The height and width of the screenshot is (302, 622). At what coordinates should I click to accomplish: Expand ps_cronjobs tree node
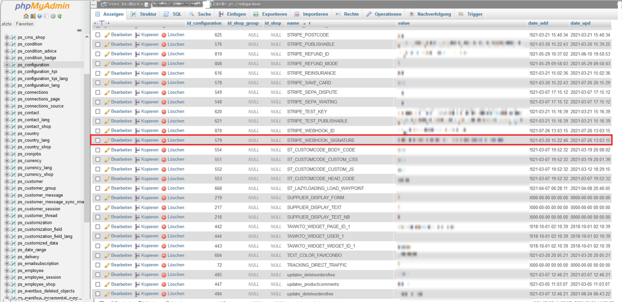[x=7, y=154]
